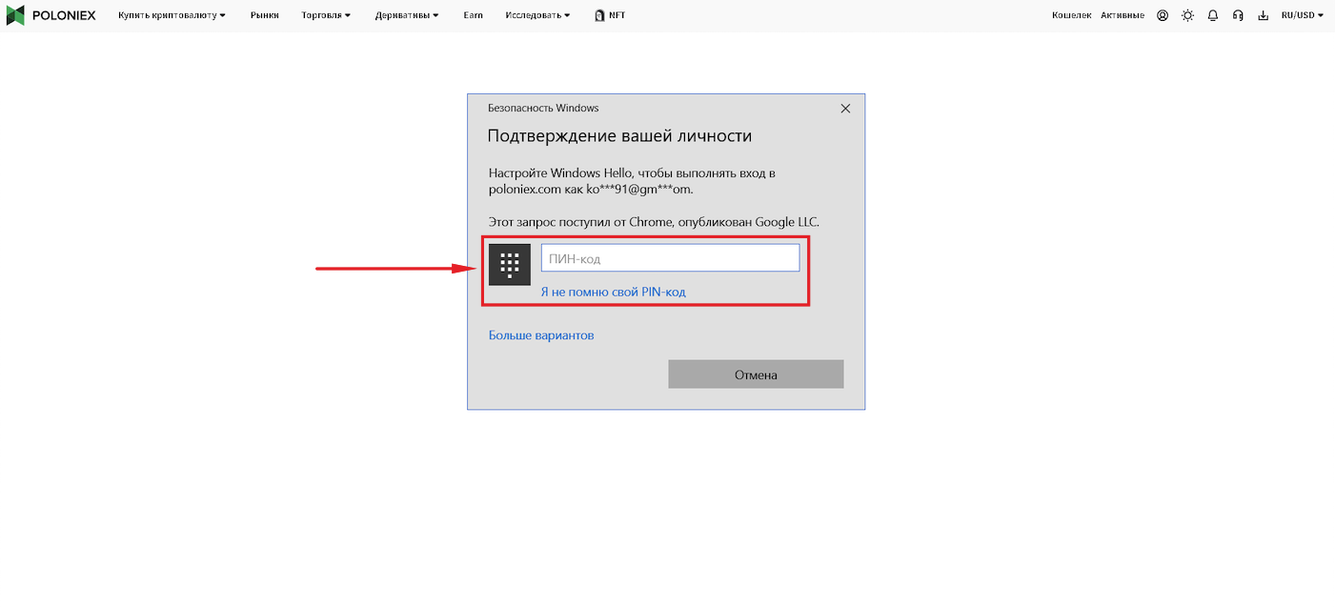Viewport: 1335px width, 607px height.
Task: Go to the Рынки page
Action: point(265,15)
